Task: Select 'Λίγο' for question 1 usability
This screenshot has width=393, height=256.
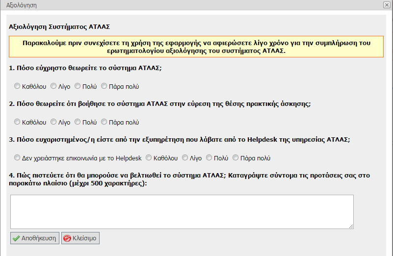Action: point(53,86)
